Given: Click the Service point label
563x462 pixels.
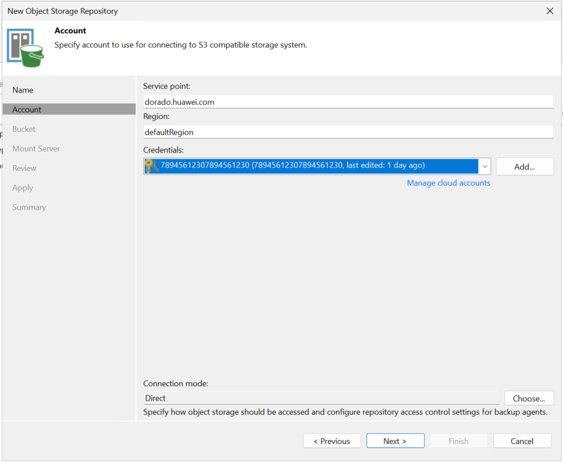Looking at the screenshot, I should [166, 87].
